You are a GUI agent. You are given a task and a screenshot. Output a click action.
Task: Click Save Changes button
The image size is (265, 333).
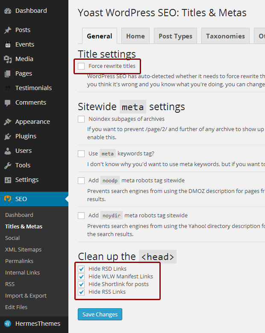[100, 314]
